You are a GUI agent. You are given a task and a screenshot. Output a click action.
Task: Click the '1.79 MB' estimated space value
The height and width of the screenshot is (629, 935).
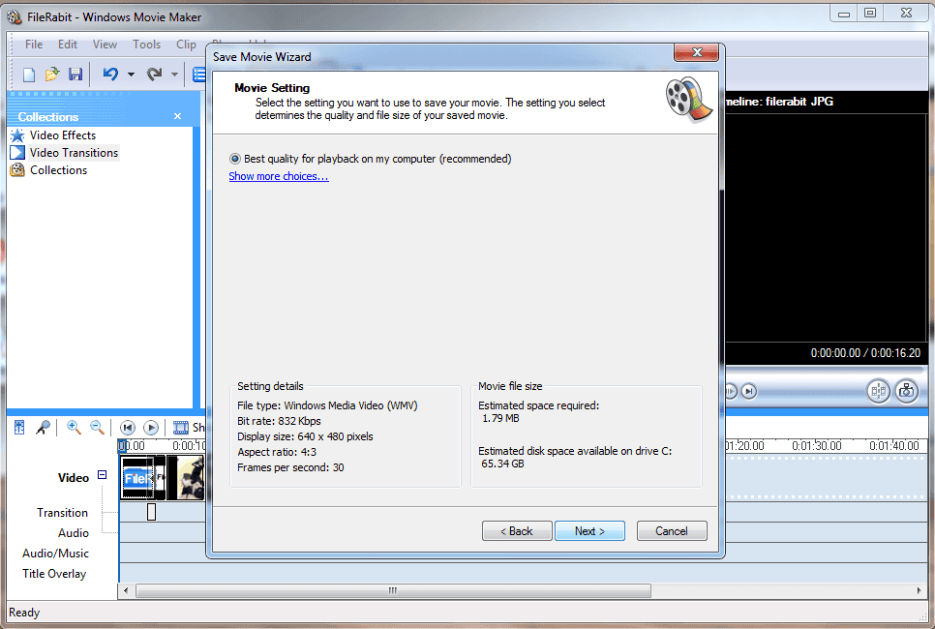click(501, 419)
